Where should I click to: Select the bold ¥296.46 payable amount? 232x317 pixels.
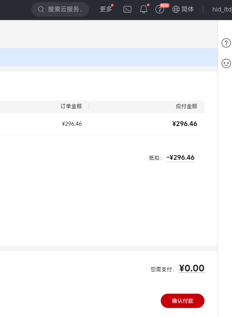184,124
